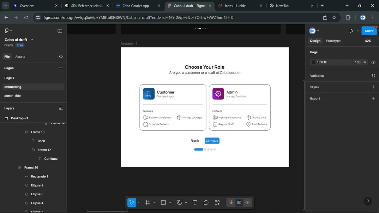Switch to the Icons – Lucide browser tab
379x213 pixels.
(x=240, y=6)
